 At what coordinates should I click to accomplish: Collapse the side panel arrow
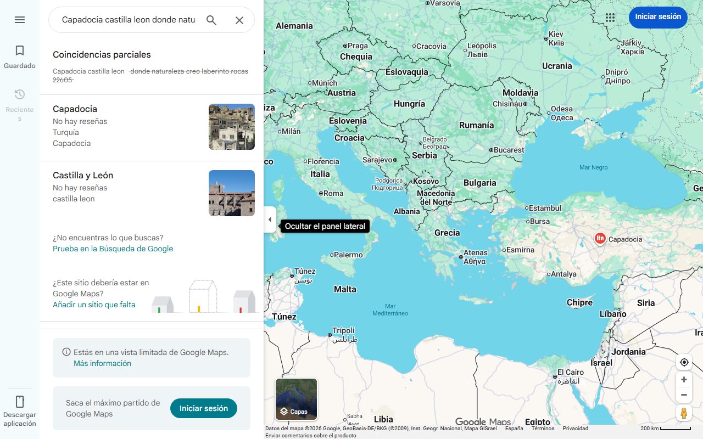click(x=270, y=219)
